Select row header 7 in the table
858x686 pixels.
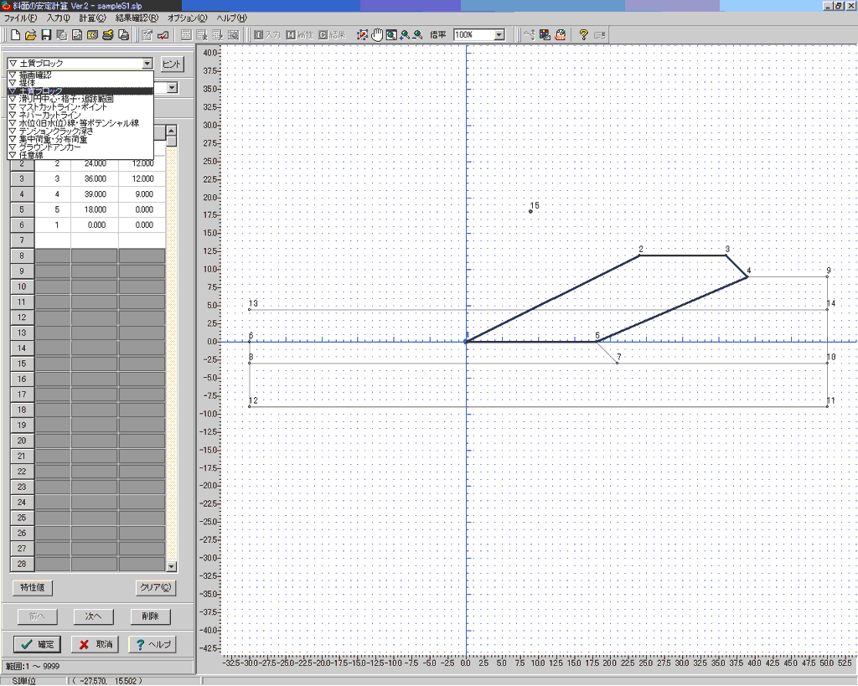pos(22,240)
